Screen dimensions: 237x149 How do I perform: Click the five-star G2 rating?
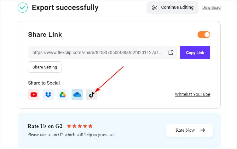tap(80, 126)
